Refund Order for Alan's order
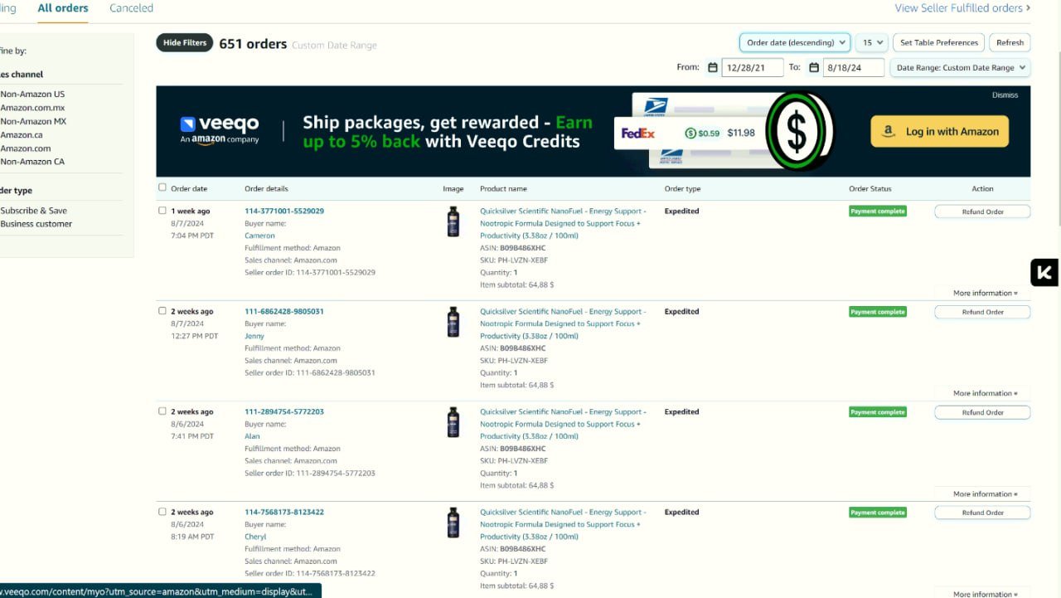This screenshot has height=598, width=1061. pyautogui.click(x=982, y=412)
